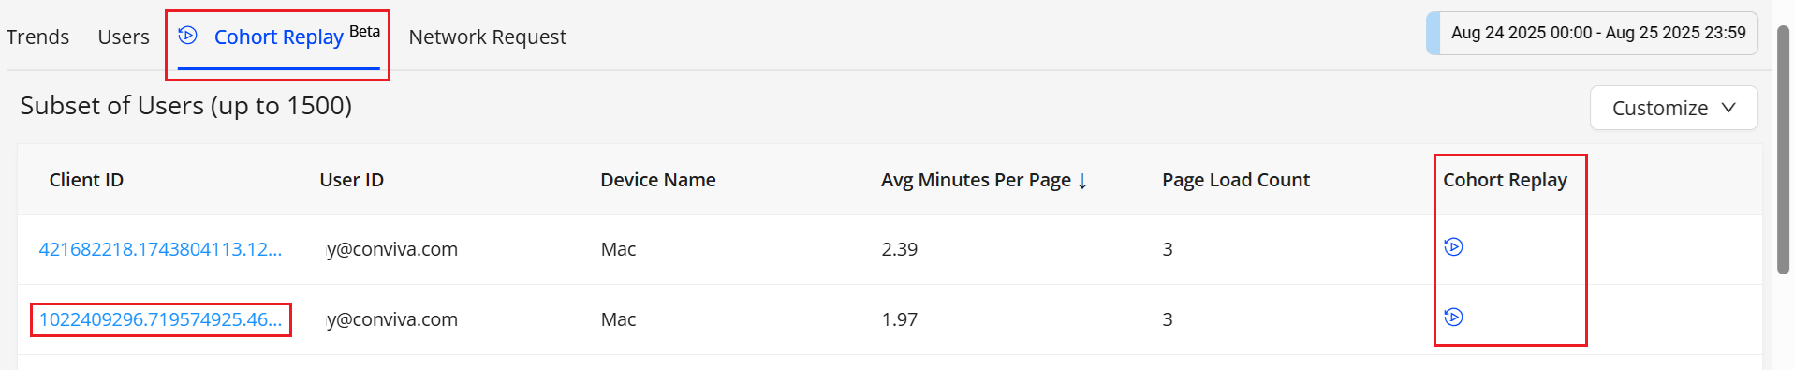Play cohort replay for the 1.97 minutes row
This screenshot has width=1794, height=370.
point(1453,318)
